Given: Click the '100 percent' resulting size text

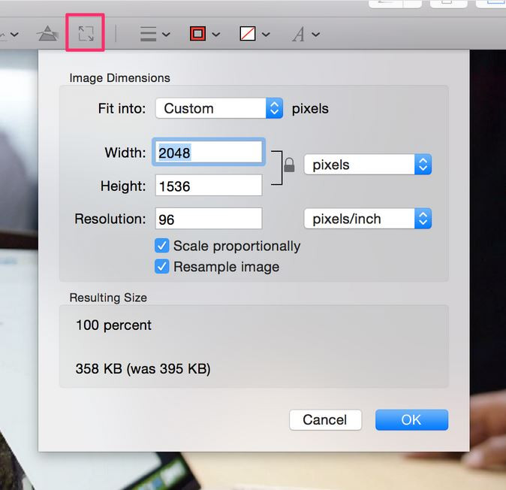Looking at the screenshot, I should coord(113,325).
